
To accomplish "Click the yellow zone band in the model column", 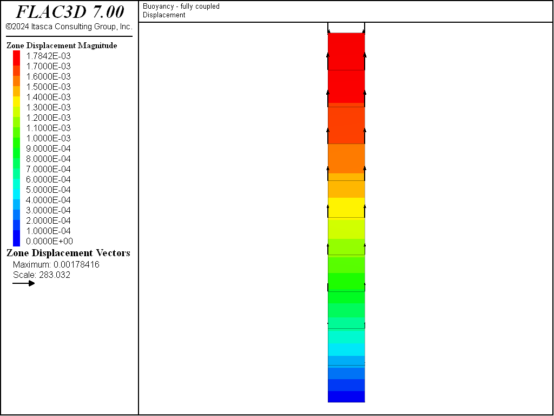I will pos(346,207).
